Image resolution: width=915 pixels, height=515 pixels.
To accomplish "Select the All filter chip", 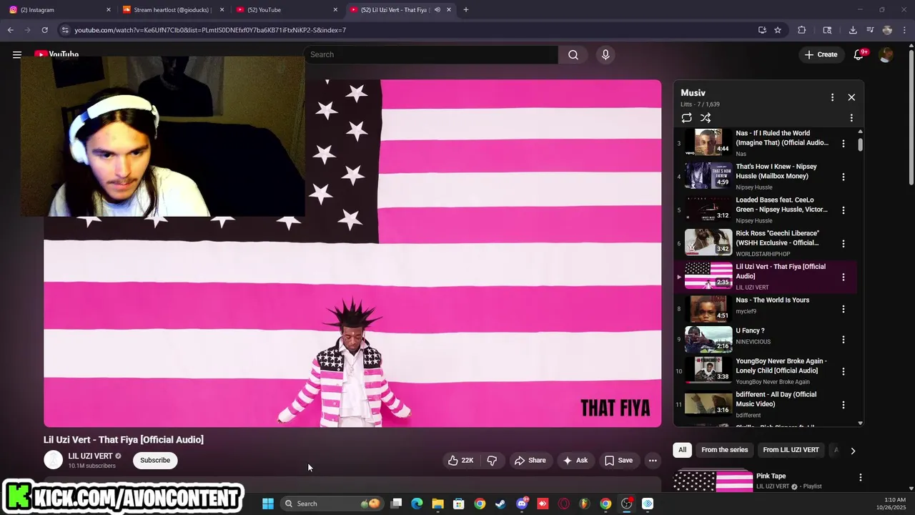I will [x=683, y=450].
